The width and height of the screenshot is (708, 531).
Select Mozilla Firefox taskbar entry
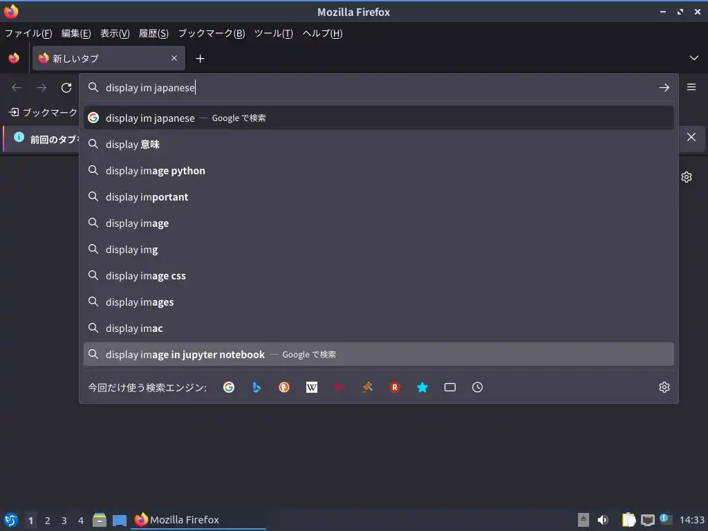(x=198, y=520)
